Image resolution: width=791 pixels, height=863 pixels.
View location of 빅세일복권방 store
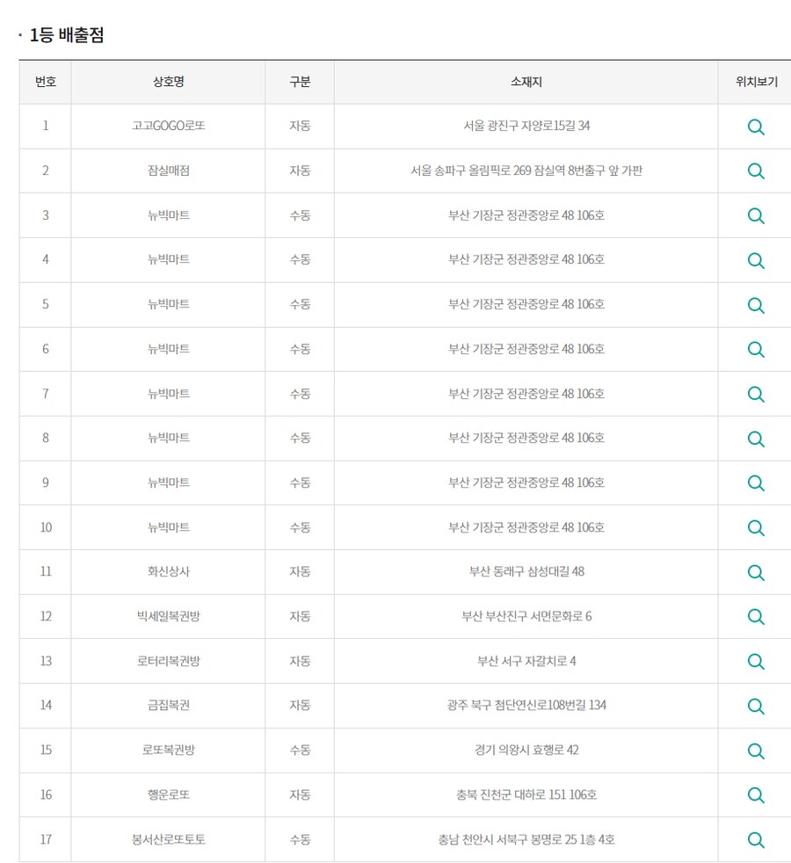click(756, 617)
